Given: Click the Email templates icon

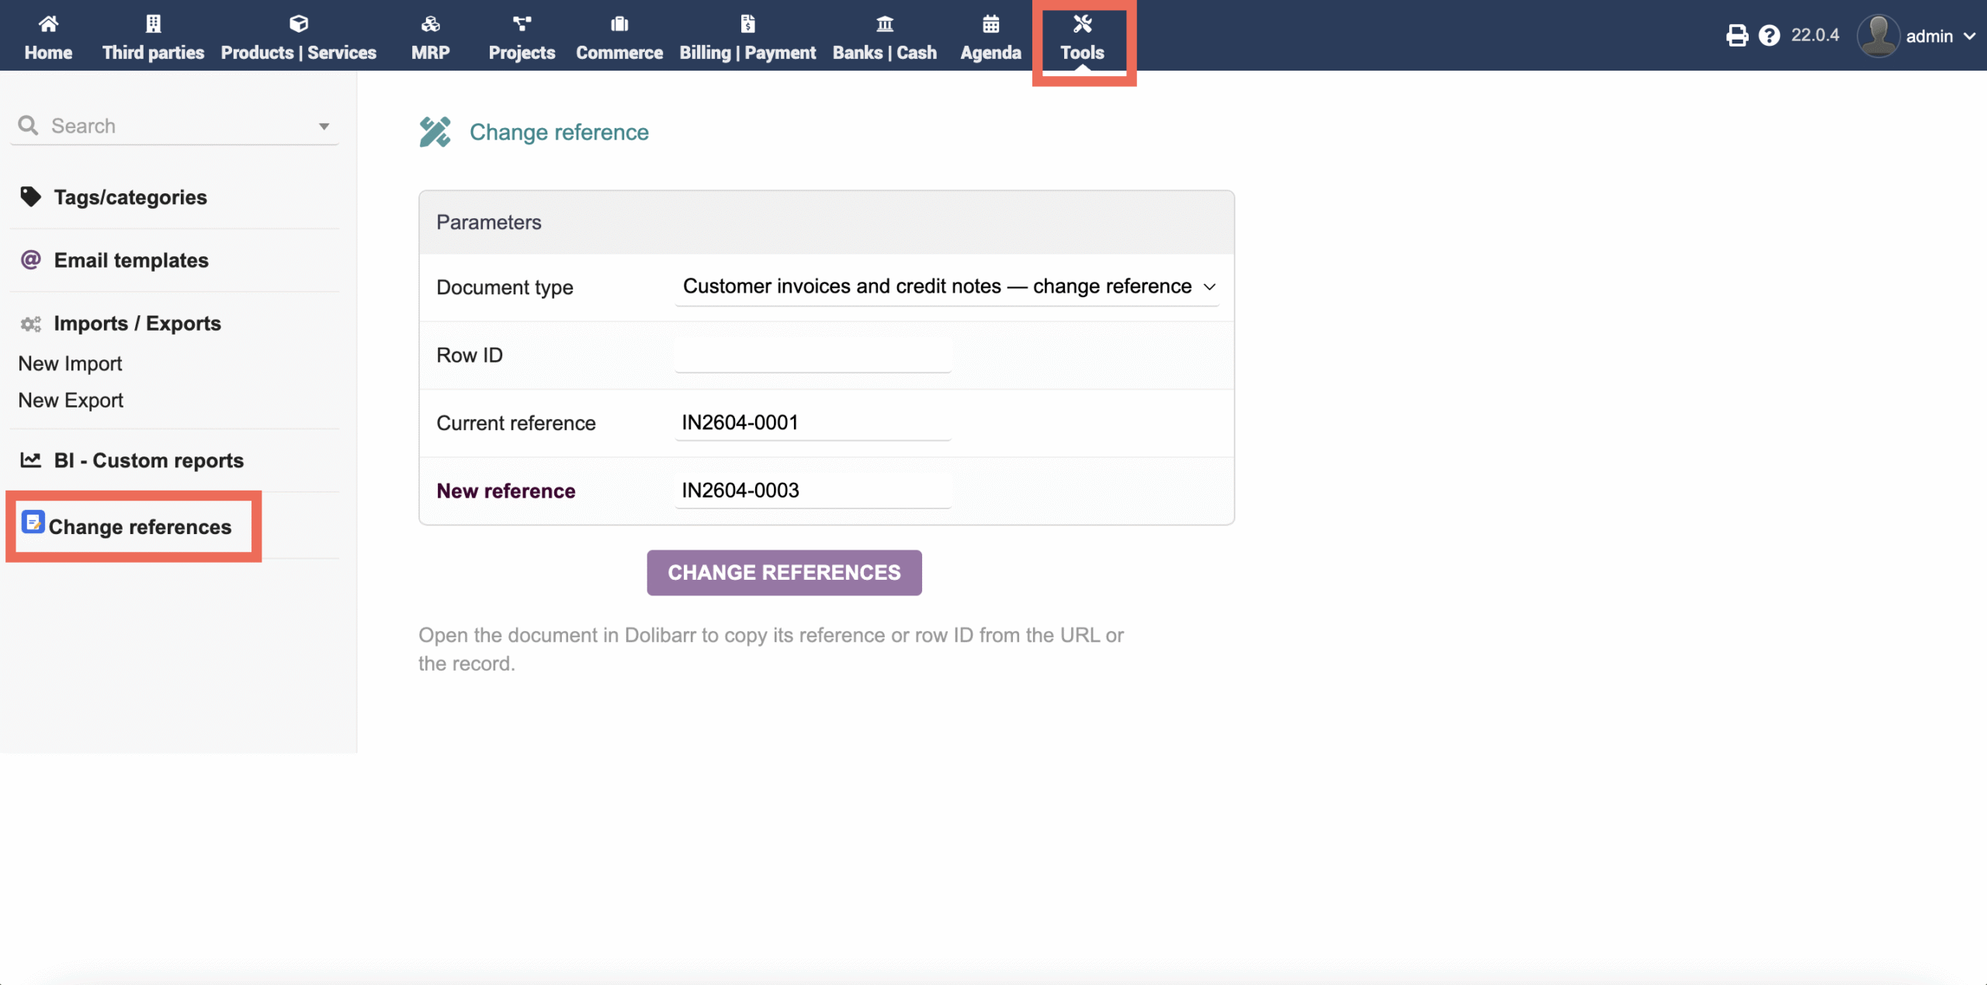Looking at the screenshot, I should pos(29,260).
